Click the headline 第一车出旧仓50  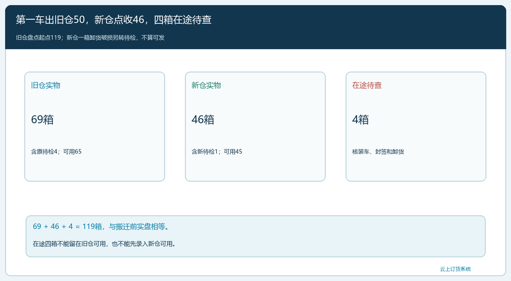(x=50, y=20)
